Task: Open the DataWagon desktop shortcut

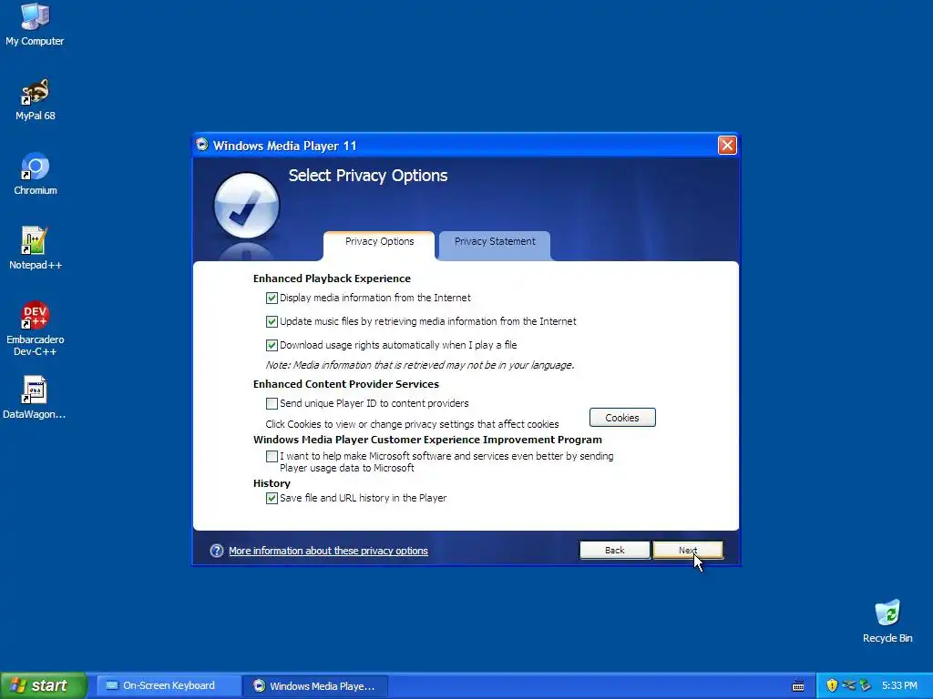Action: click(x=35, y=398)
